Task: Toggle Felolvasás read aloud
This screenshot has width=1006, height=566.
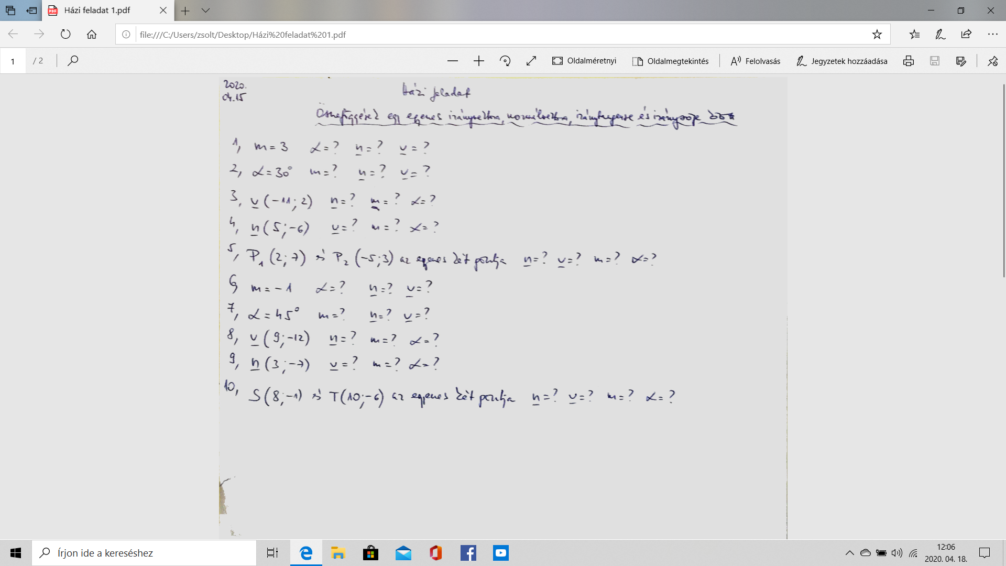Action: coord(755,61)
